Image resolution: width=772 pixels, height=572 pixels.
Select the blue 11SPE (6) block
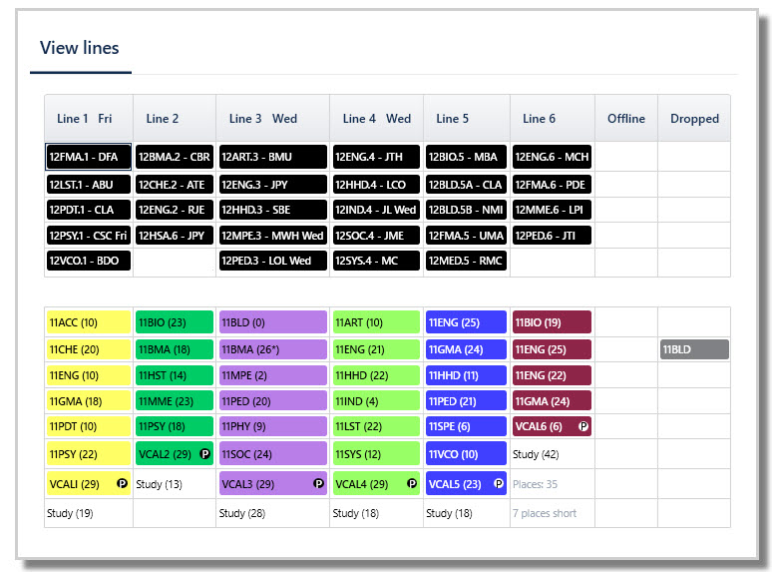coord(466,426)
